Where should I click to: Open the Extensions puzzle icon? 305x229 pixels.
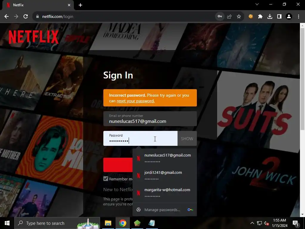coord(260,17)
